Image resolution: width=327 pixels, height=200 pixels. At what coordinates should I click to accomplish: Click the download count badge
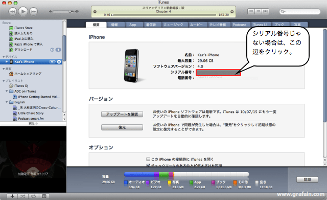[x=58, y=50]
